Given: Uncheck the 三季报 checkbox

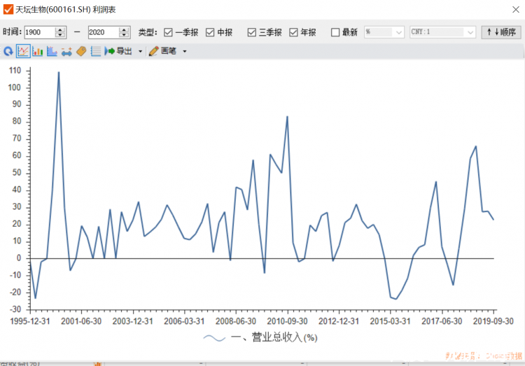Looking at the screenshot, I should (x=252, y=32).
